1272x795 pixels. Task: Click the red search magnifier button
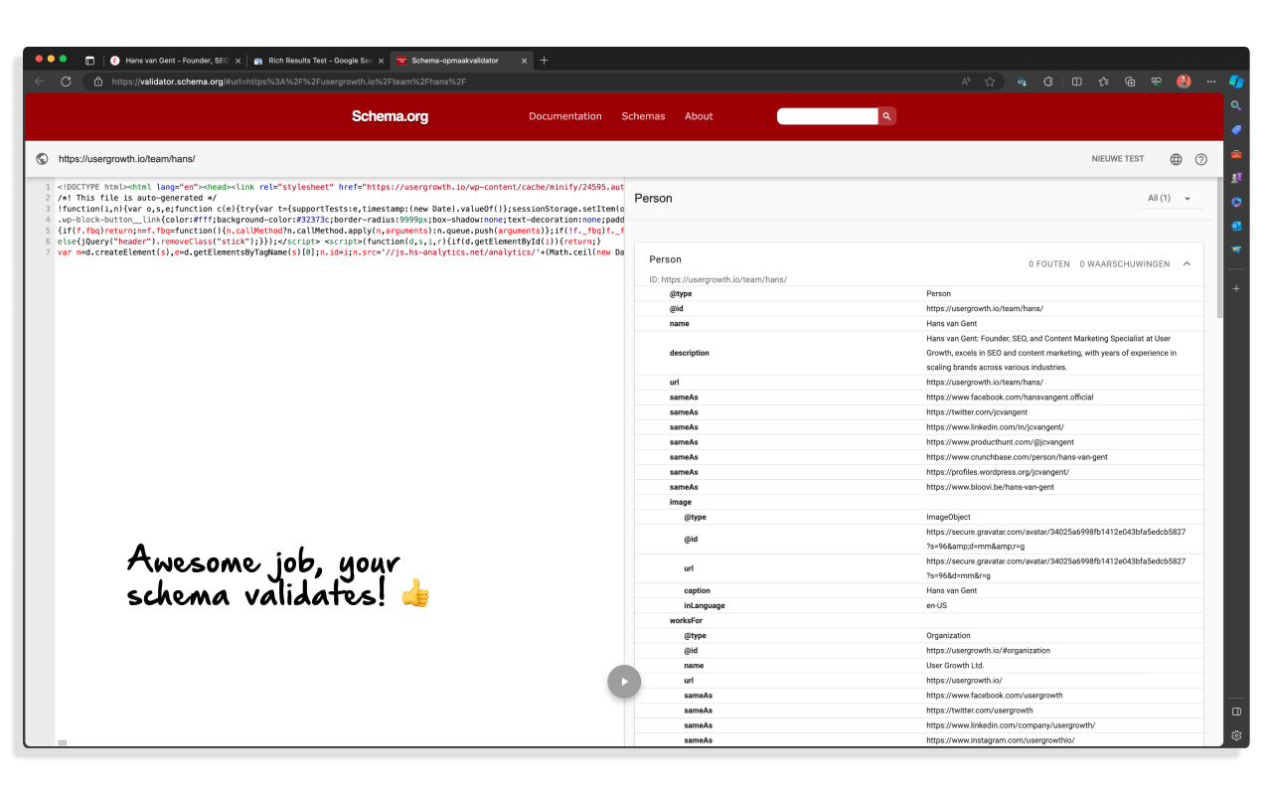[x=886, y=116]
